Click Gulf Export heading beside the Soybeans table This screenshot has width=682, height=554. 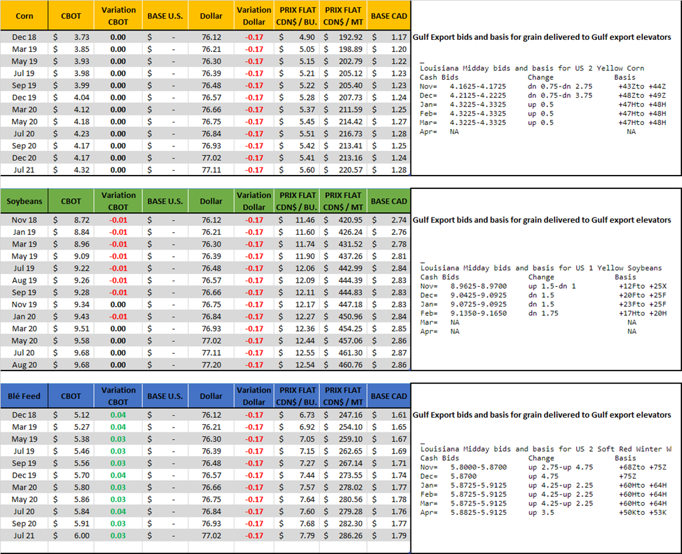coord(541,219)
